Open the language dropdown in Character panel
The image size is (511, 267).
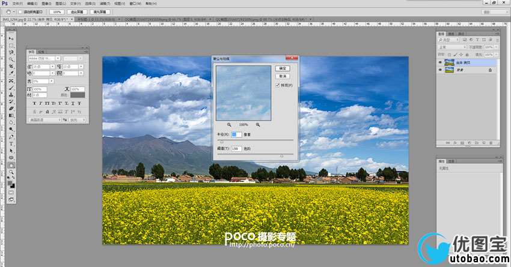[x=44, y=120]
